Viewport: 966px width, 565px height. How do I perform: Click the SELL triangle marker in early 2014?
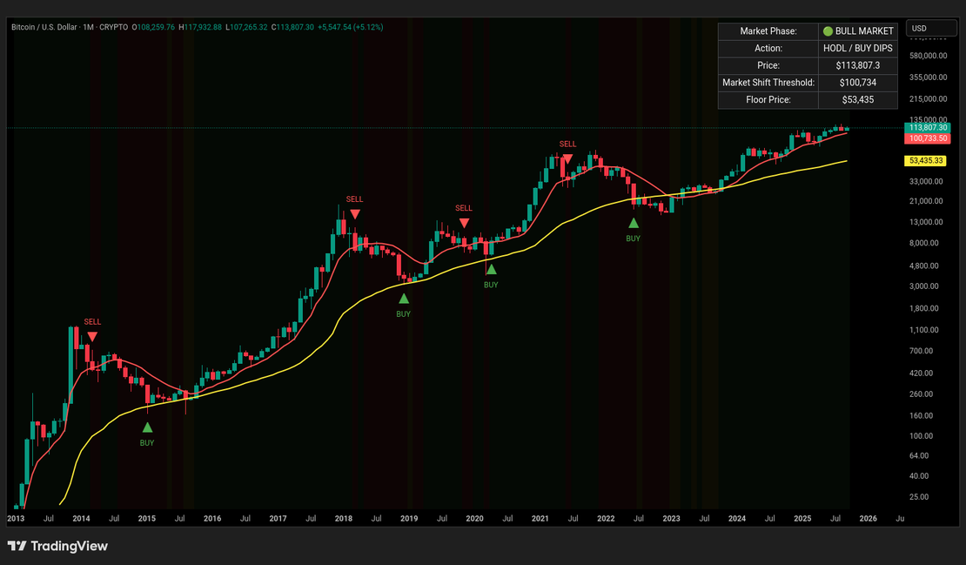(92, 336)
